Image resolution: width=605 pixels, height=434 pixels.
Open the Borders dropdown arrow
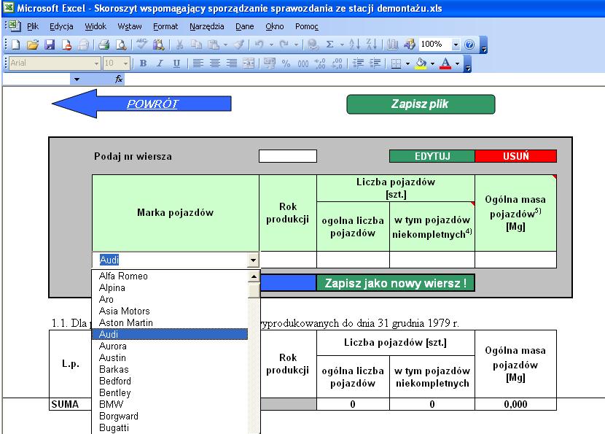pyautogui.click(x=407, y=63)
